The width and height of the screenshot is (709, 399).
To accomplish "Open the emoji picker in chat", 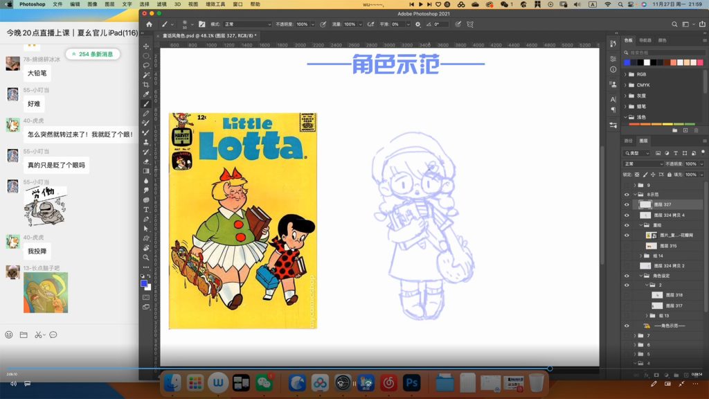I will click(9, 335).
